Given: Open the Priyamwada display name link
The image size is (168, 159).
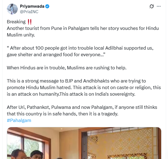Looking at the screenshot, I should [32, 6].
